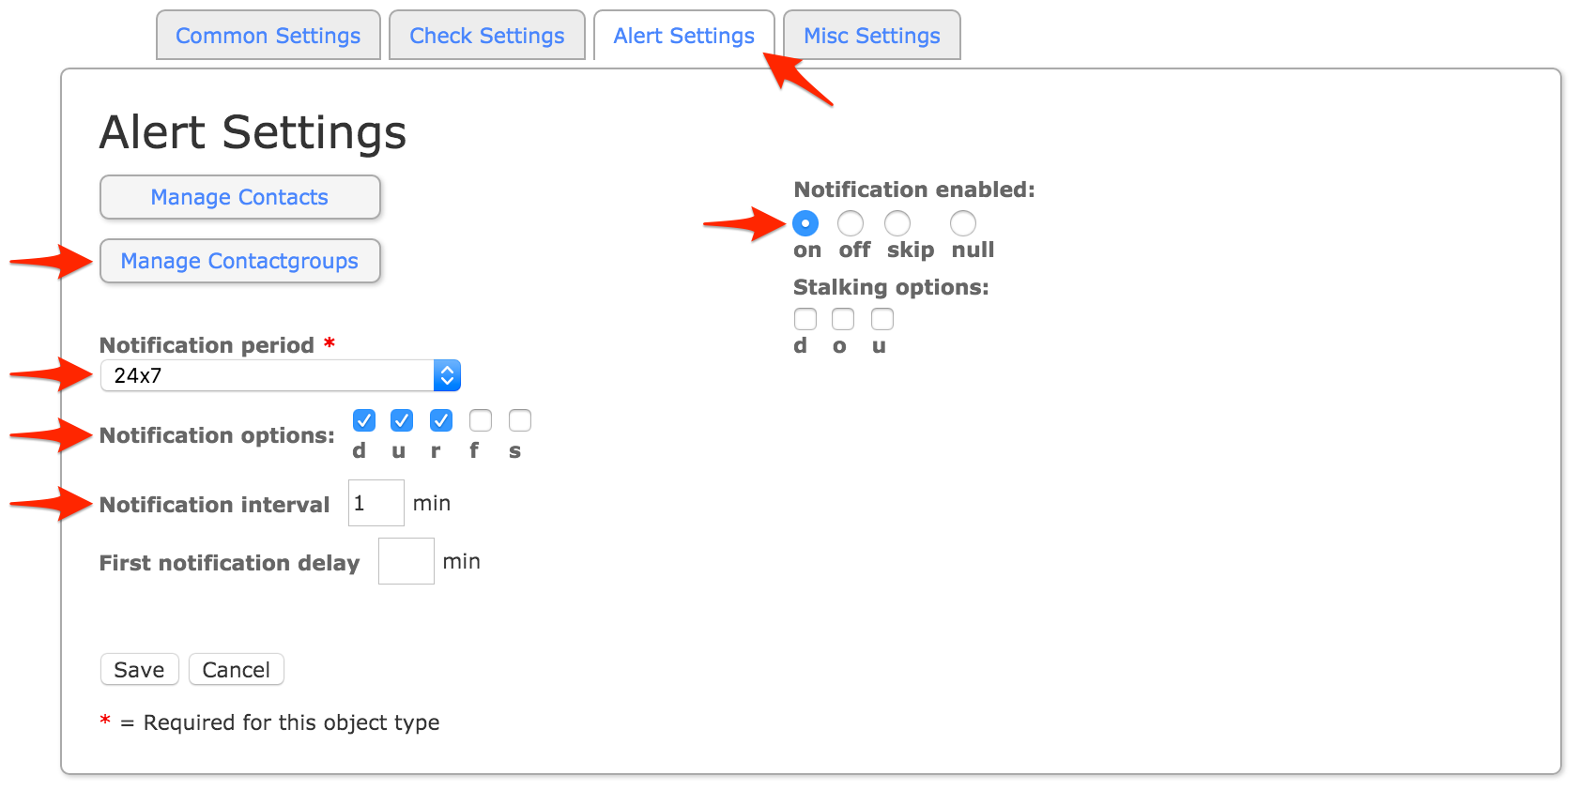Select the Alert Settings tab
Image resolution: width=1579 pixels, height=790 pixels.
click(x=683, y=36)
